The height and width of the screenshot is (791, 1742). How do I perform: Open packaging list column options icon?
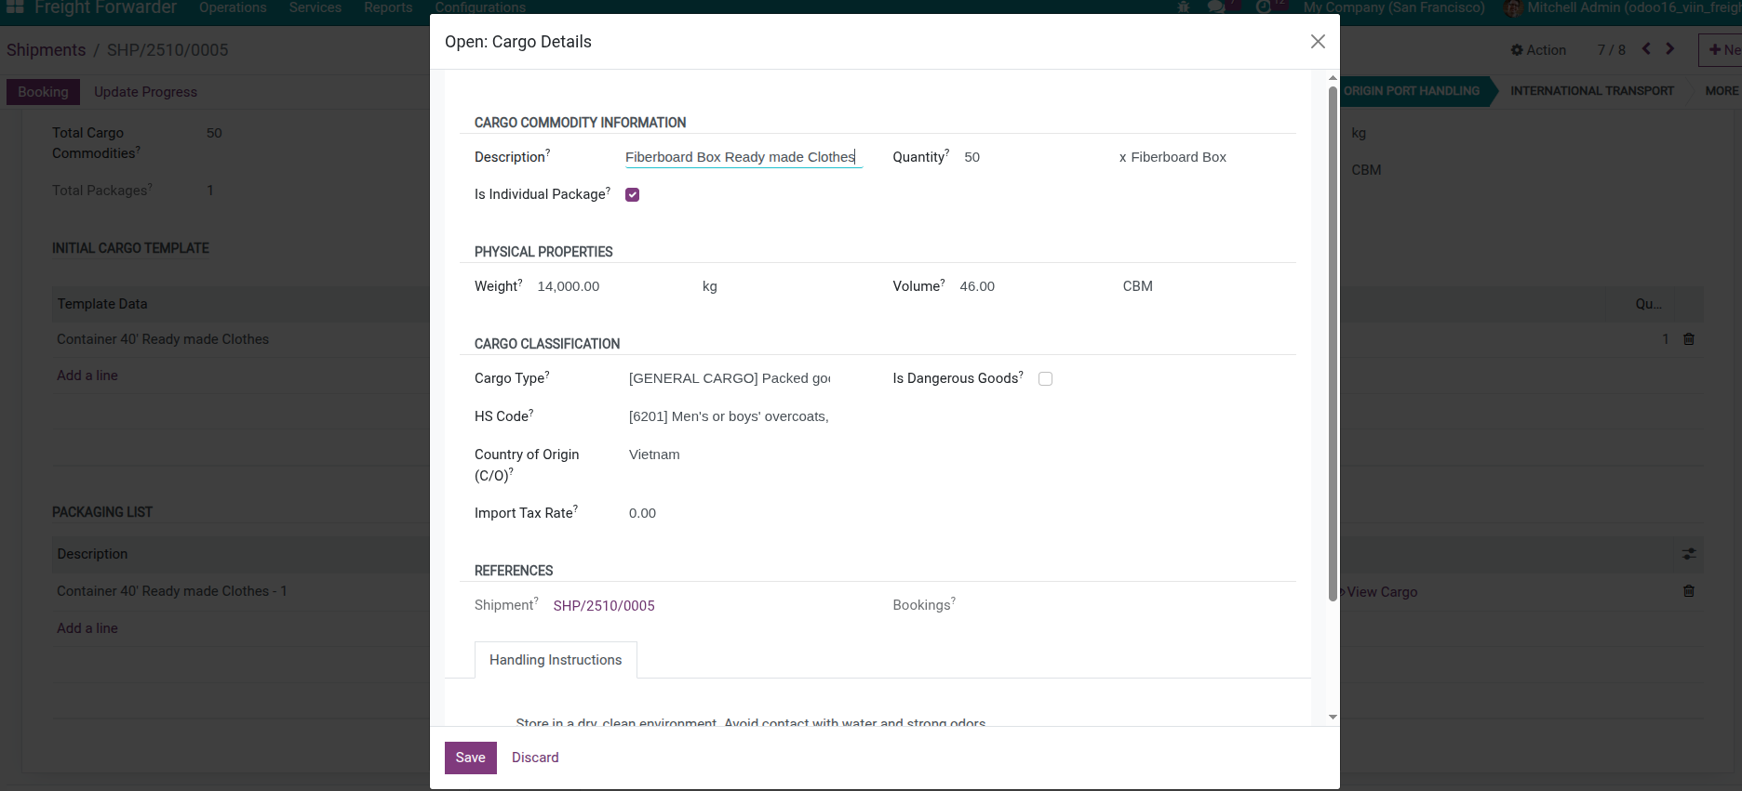pyautogui.click(x=1689, y=554)
